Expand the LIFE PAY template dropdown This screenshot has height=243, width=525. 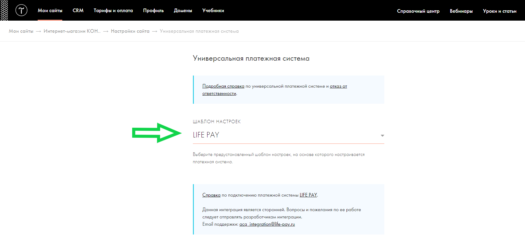288,135
